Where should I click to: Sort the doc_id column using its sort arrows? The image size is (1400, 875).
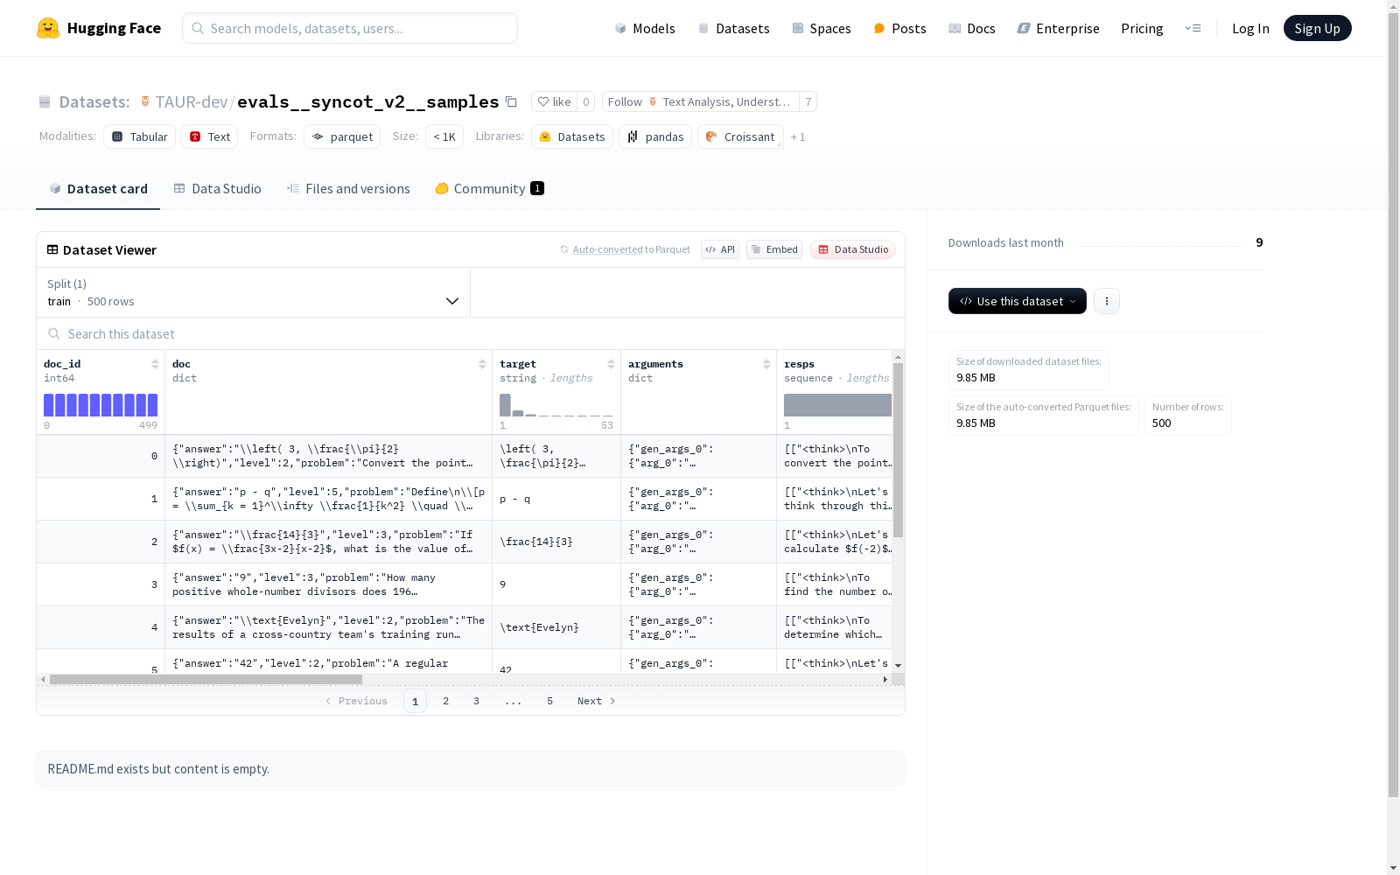pos(155,364)
